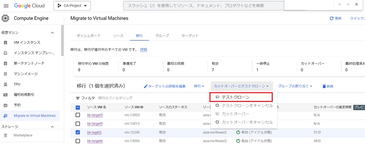
Task: Click the カットオーバーの推定時間 column header
Action: [332, 107]
